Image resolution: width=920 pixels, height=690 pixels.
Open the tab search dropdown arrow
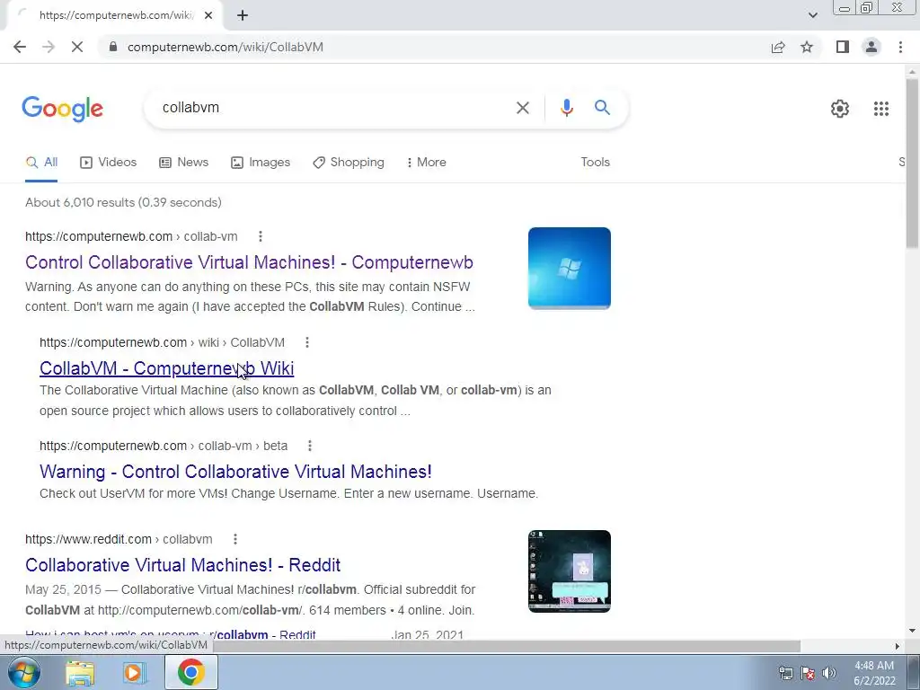[812, 15]
